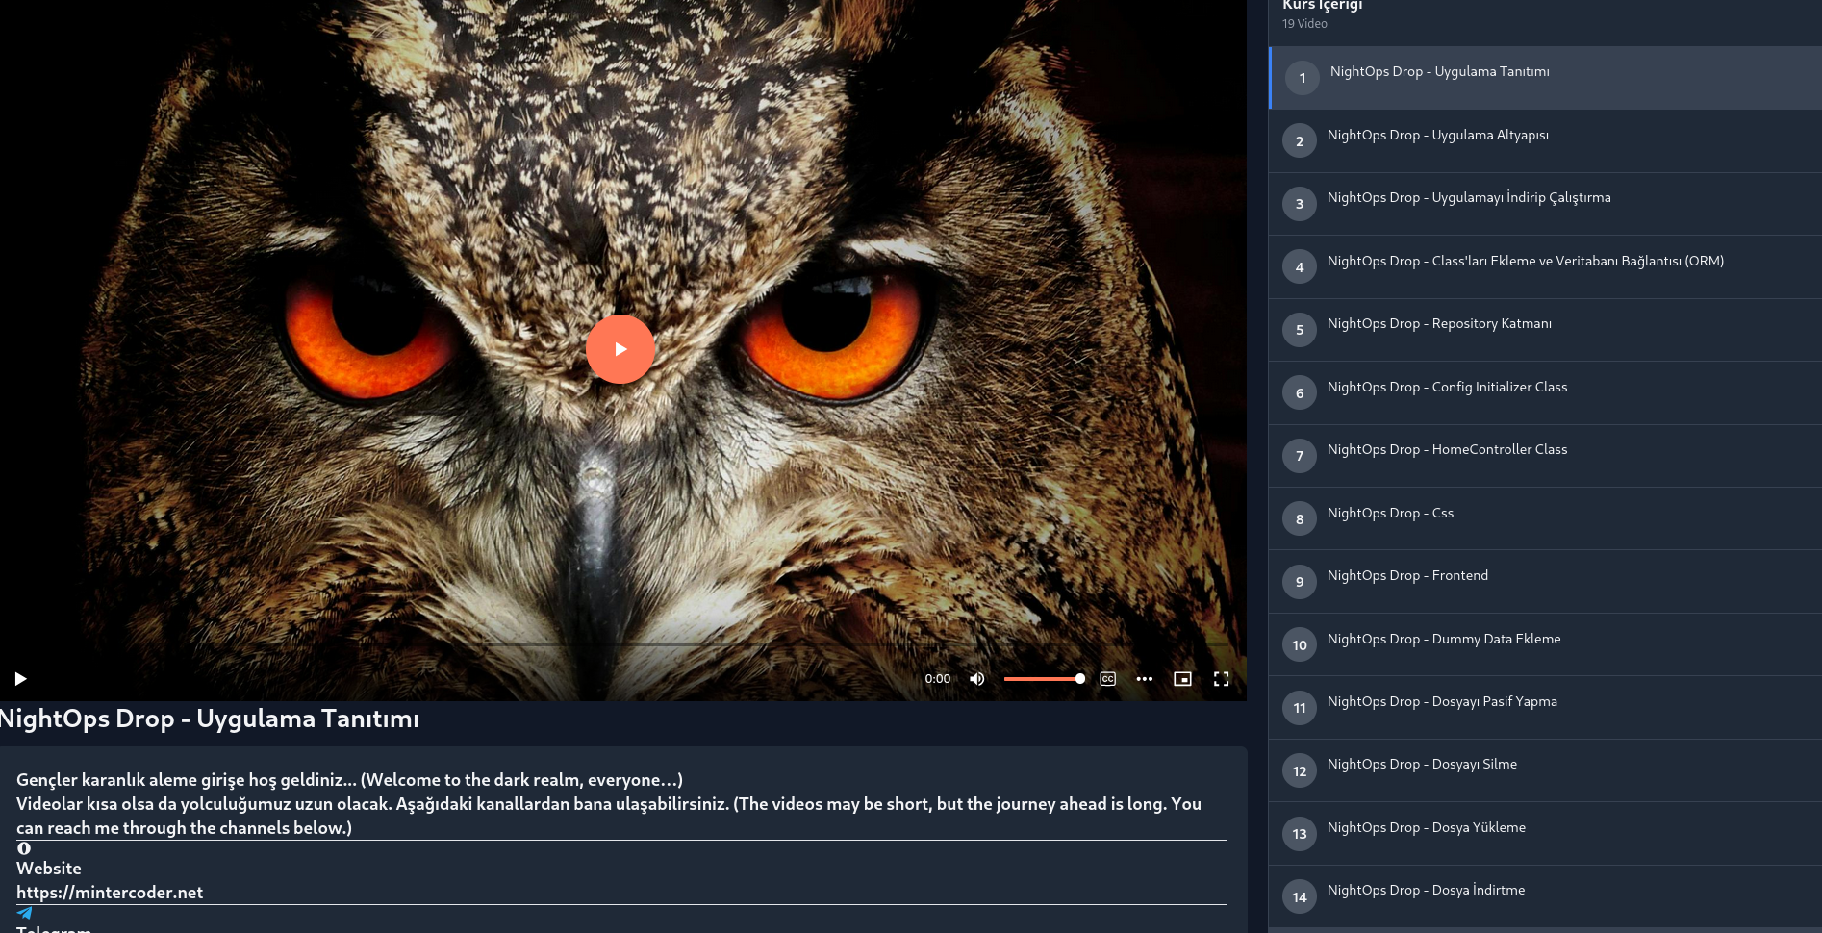Click the '19 Video' count text
Viewport: 1822px width, 933px height.
click(x=1304, y=24)
